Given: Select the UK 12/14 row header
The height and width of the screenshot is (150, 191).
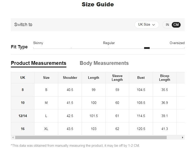Looking at the screenshot, I should tap(23, 116).
